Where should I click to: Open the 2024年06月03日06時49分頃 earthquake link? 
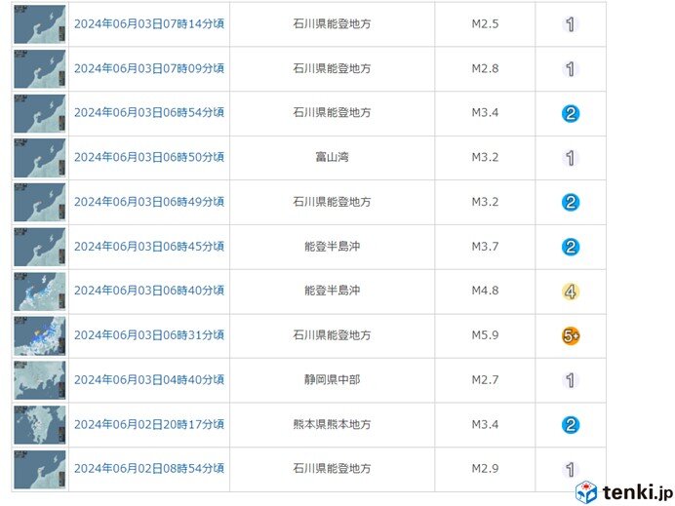coord(149,202)
